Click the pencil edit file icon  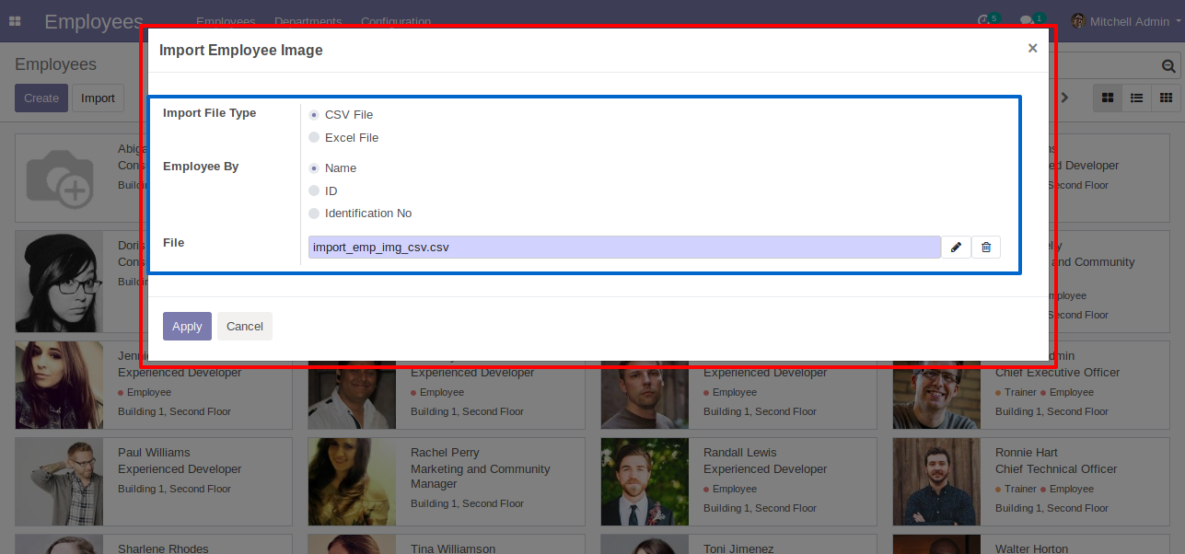coord(956,247)
